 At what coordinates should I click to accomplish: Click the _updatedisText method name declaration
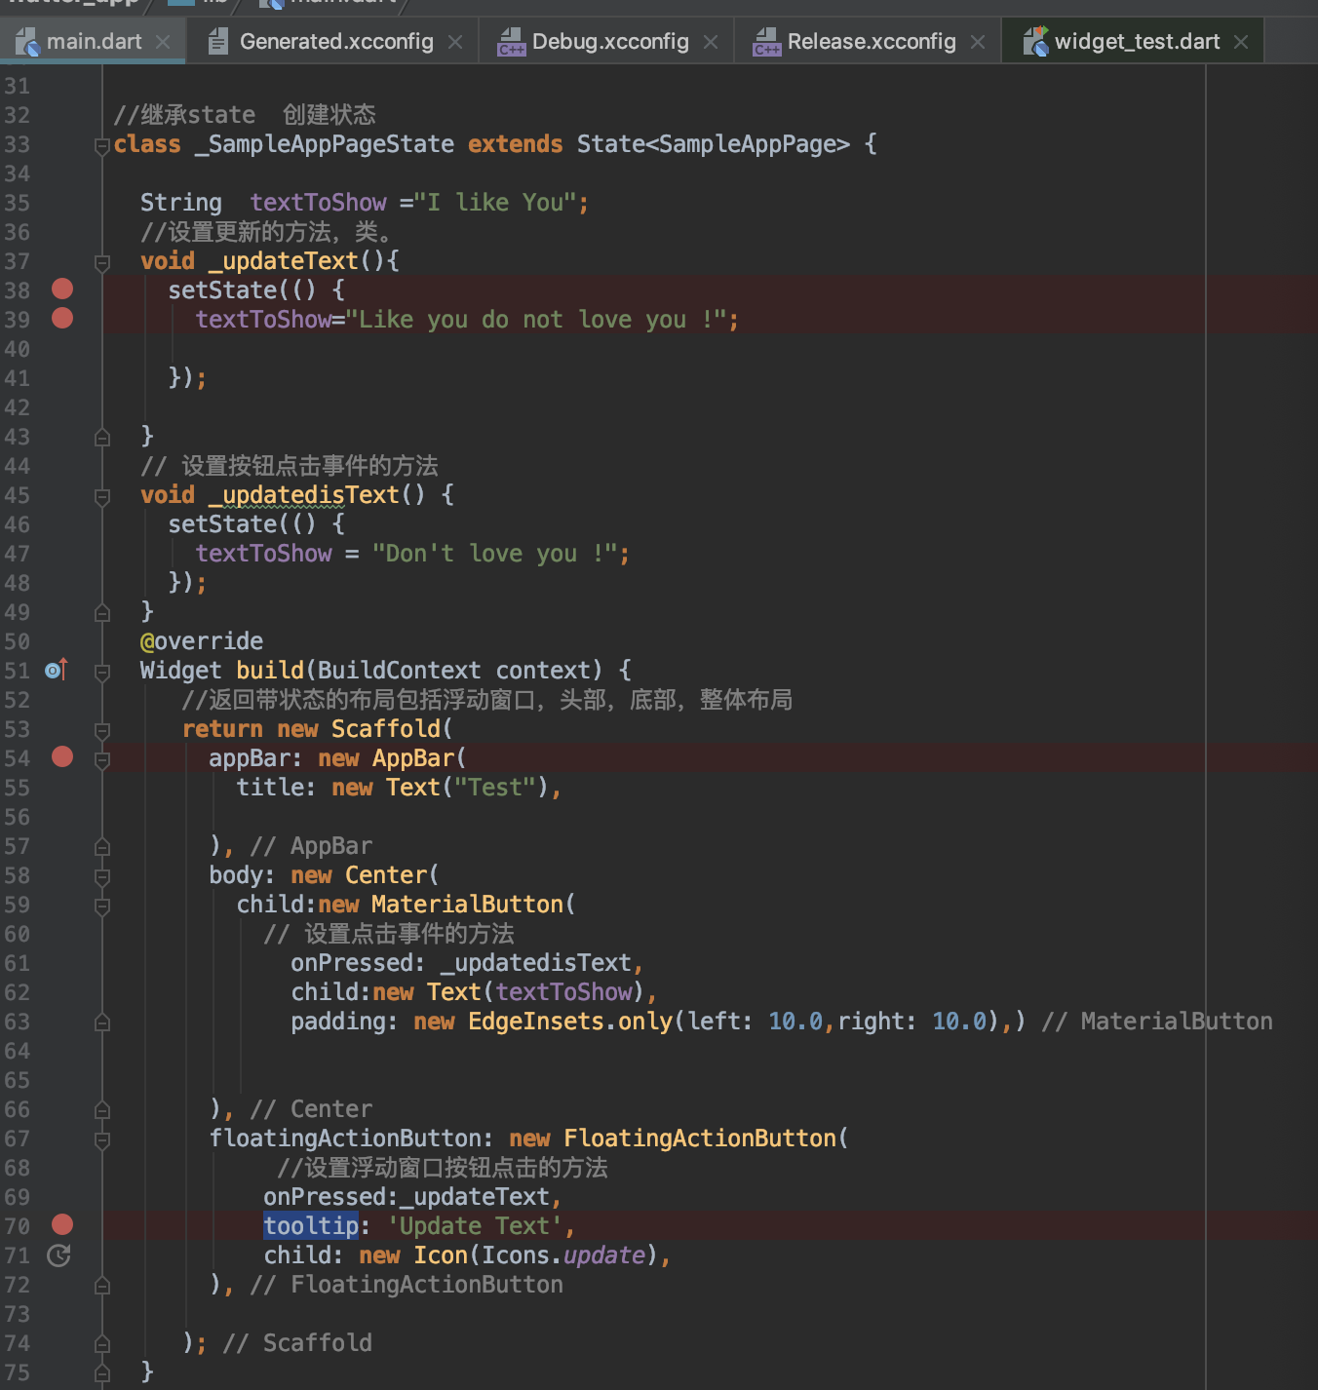303,495
